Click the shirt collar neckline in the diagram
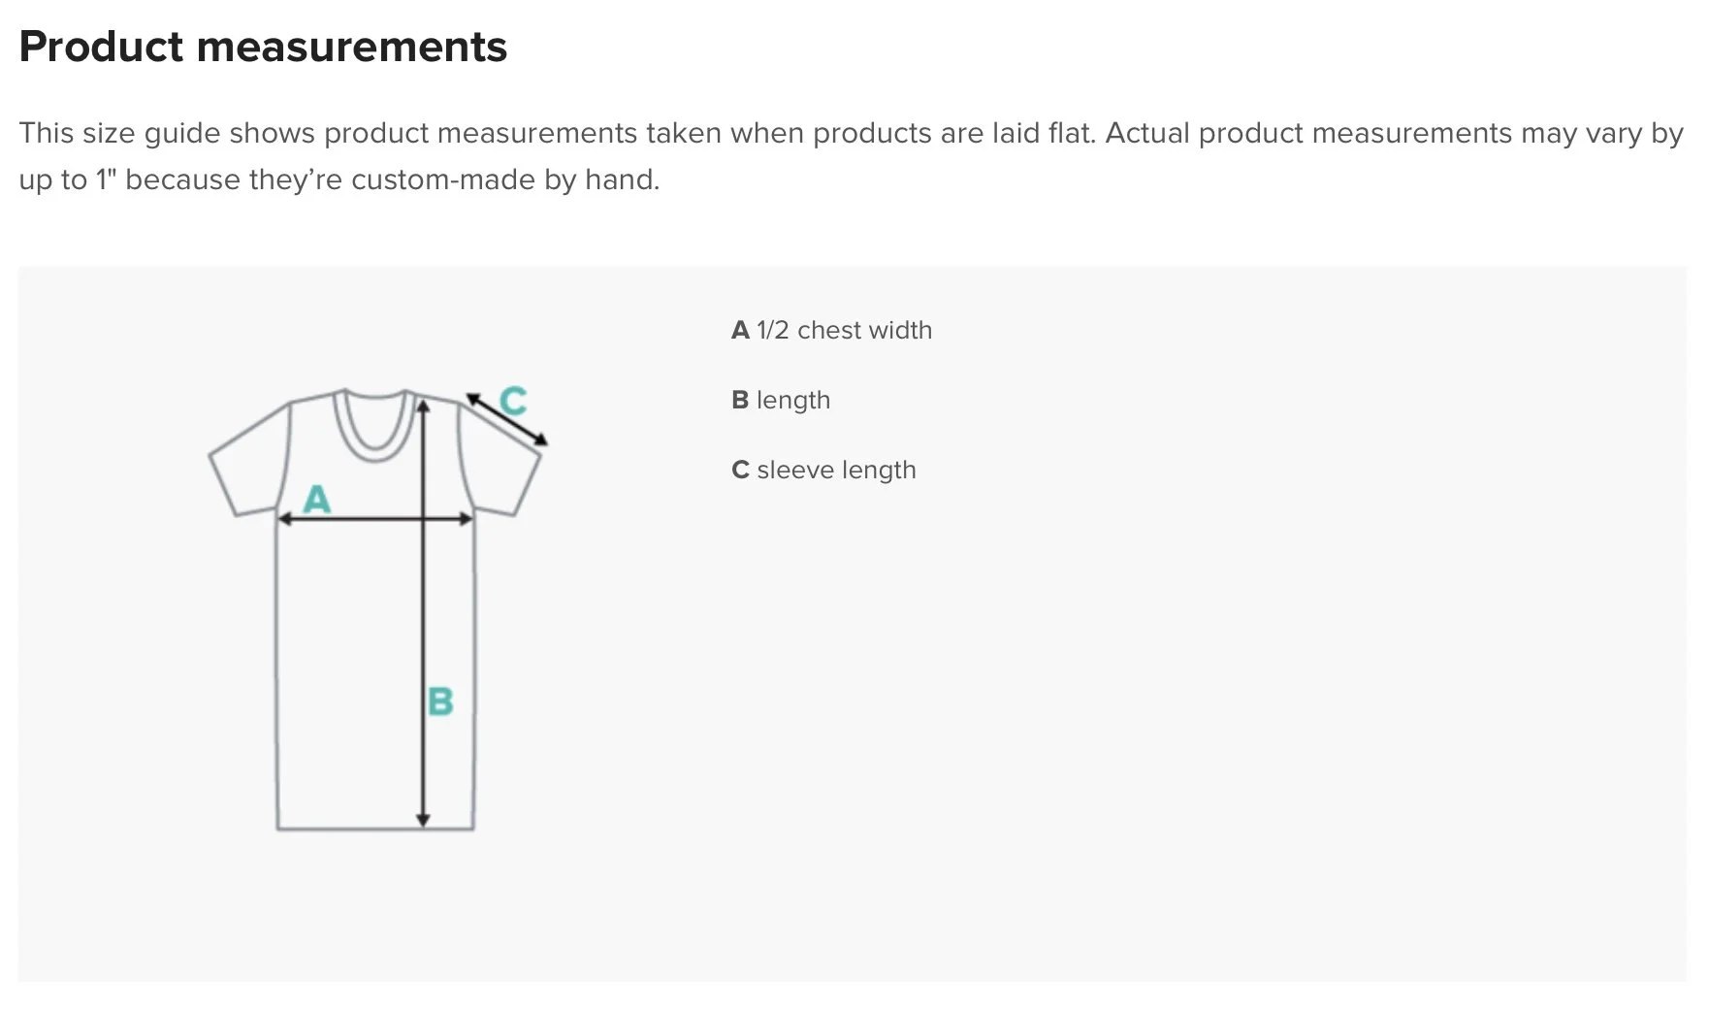 374,424
